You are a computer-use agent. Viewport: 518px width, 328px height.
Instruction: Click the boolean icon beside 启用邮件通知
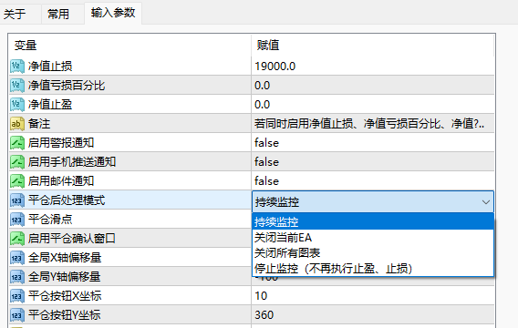click(16, 181)
